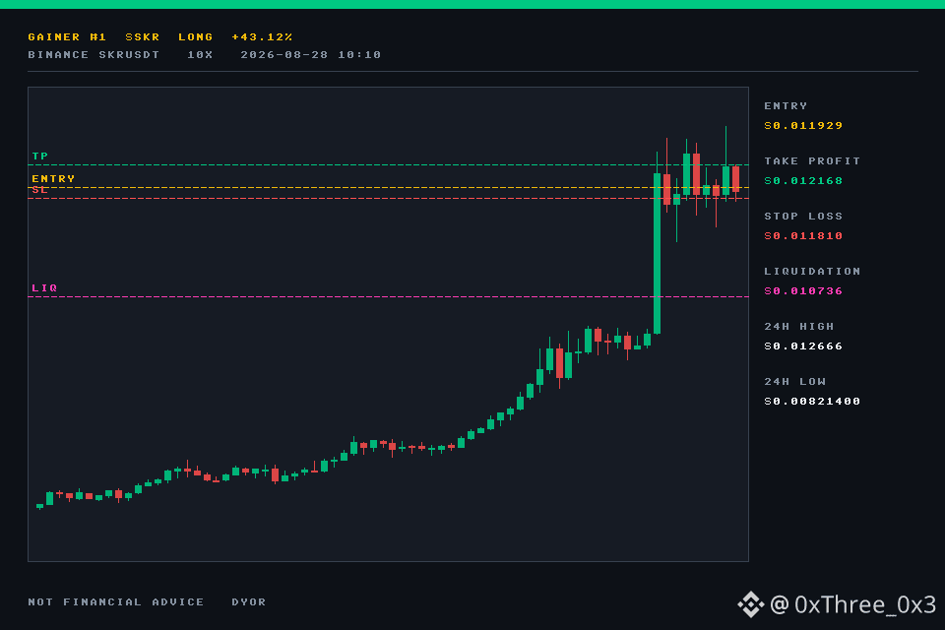Select the "BINANCE SKRUSDT" pair text
Screen dimensions: 945x630
pyautogui.click(x=94, y=55)
